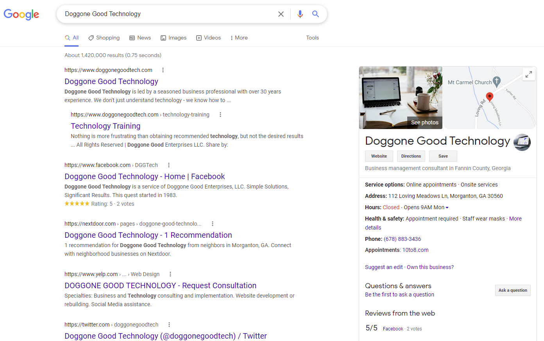Open the Doggone Good Technology result title

pos(111,81)
